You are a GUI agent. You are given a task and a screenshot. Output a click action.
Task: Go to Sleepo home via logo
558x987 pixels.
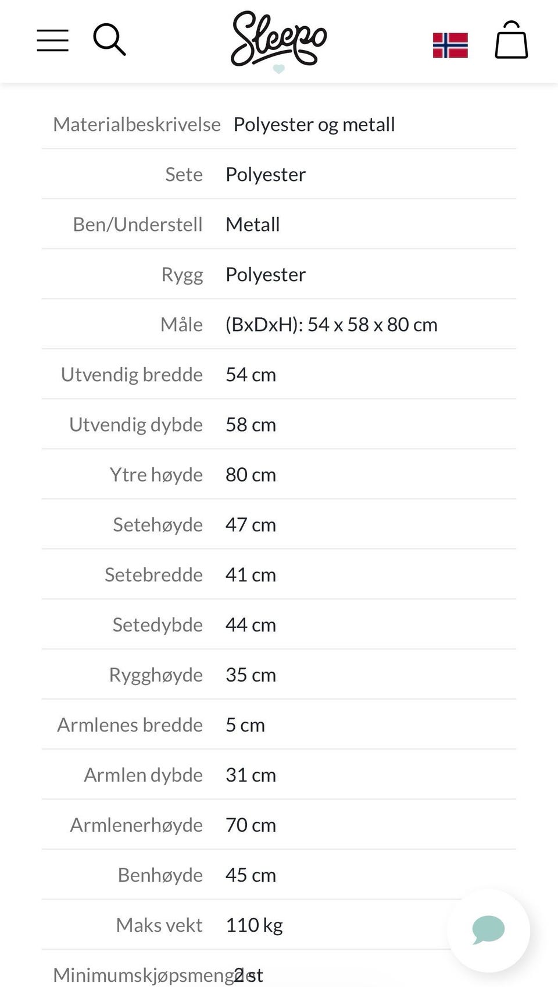click(279, 40)
